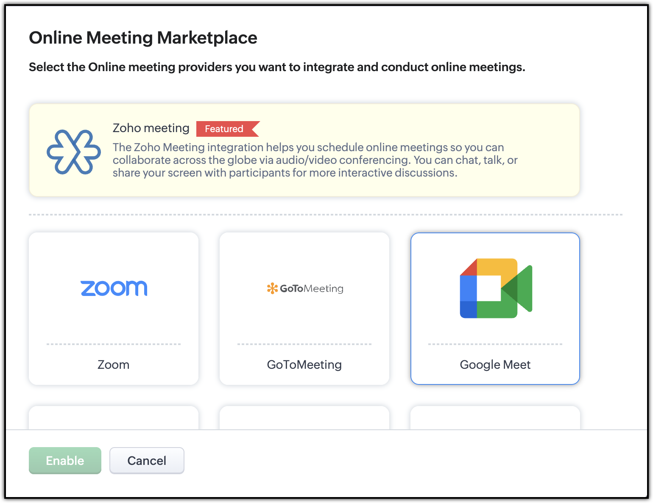Click the provider selection instruction subtitle
The width and height of the screenshot is (653, 503).
click(x=277, y=67)
